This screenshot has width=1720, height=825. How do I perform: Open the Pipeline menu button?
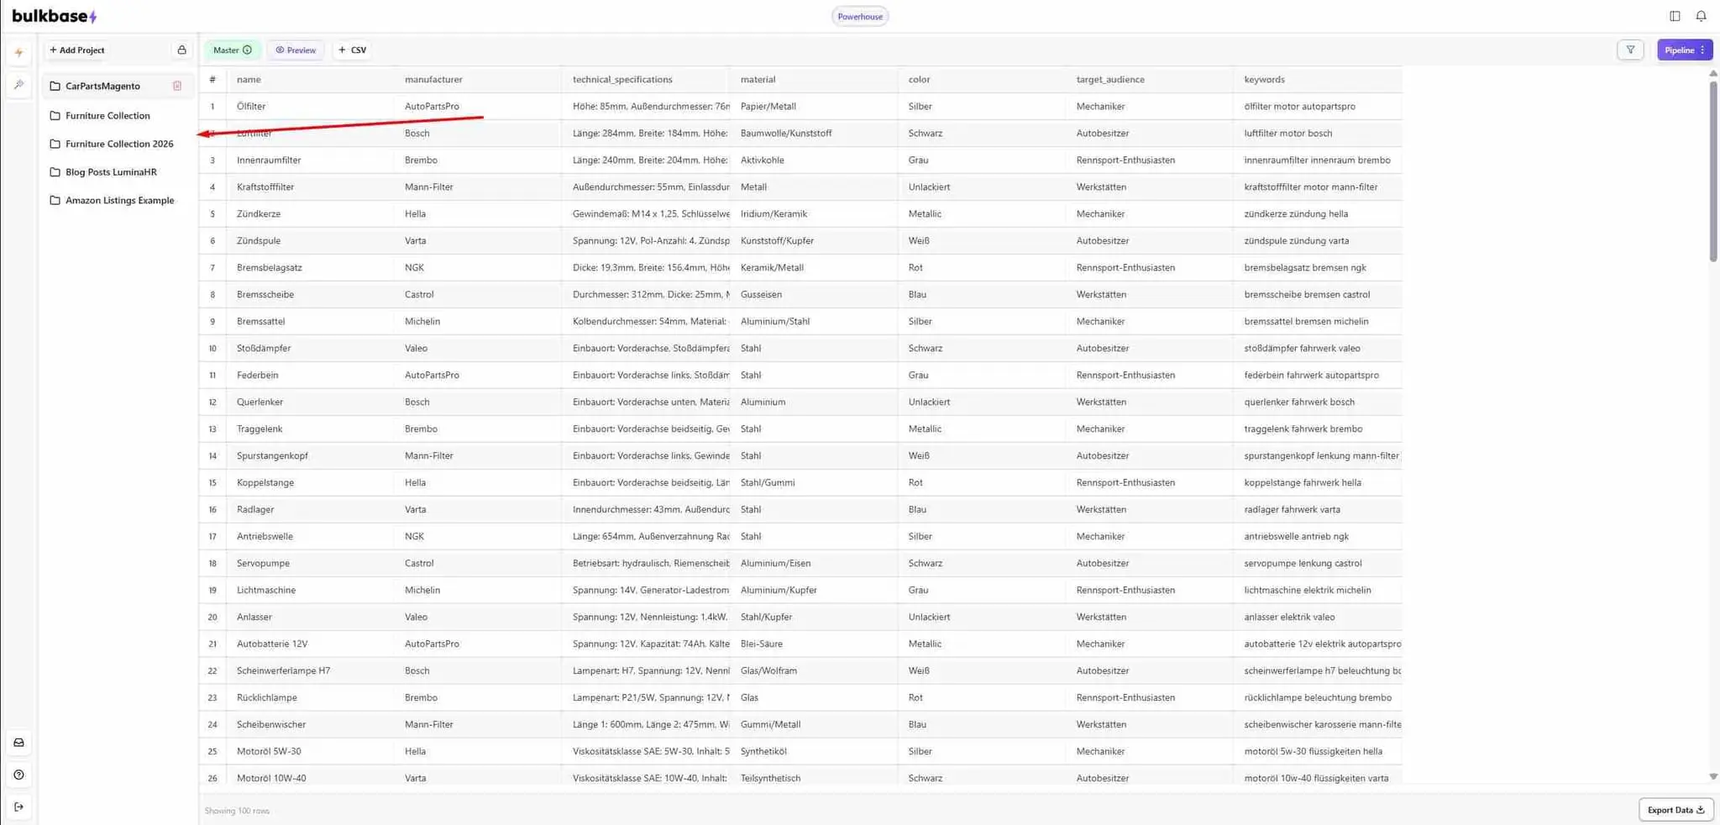pyautogui.click(x=1685, y=50)
